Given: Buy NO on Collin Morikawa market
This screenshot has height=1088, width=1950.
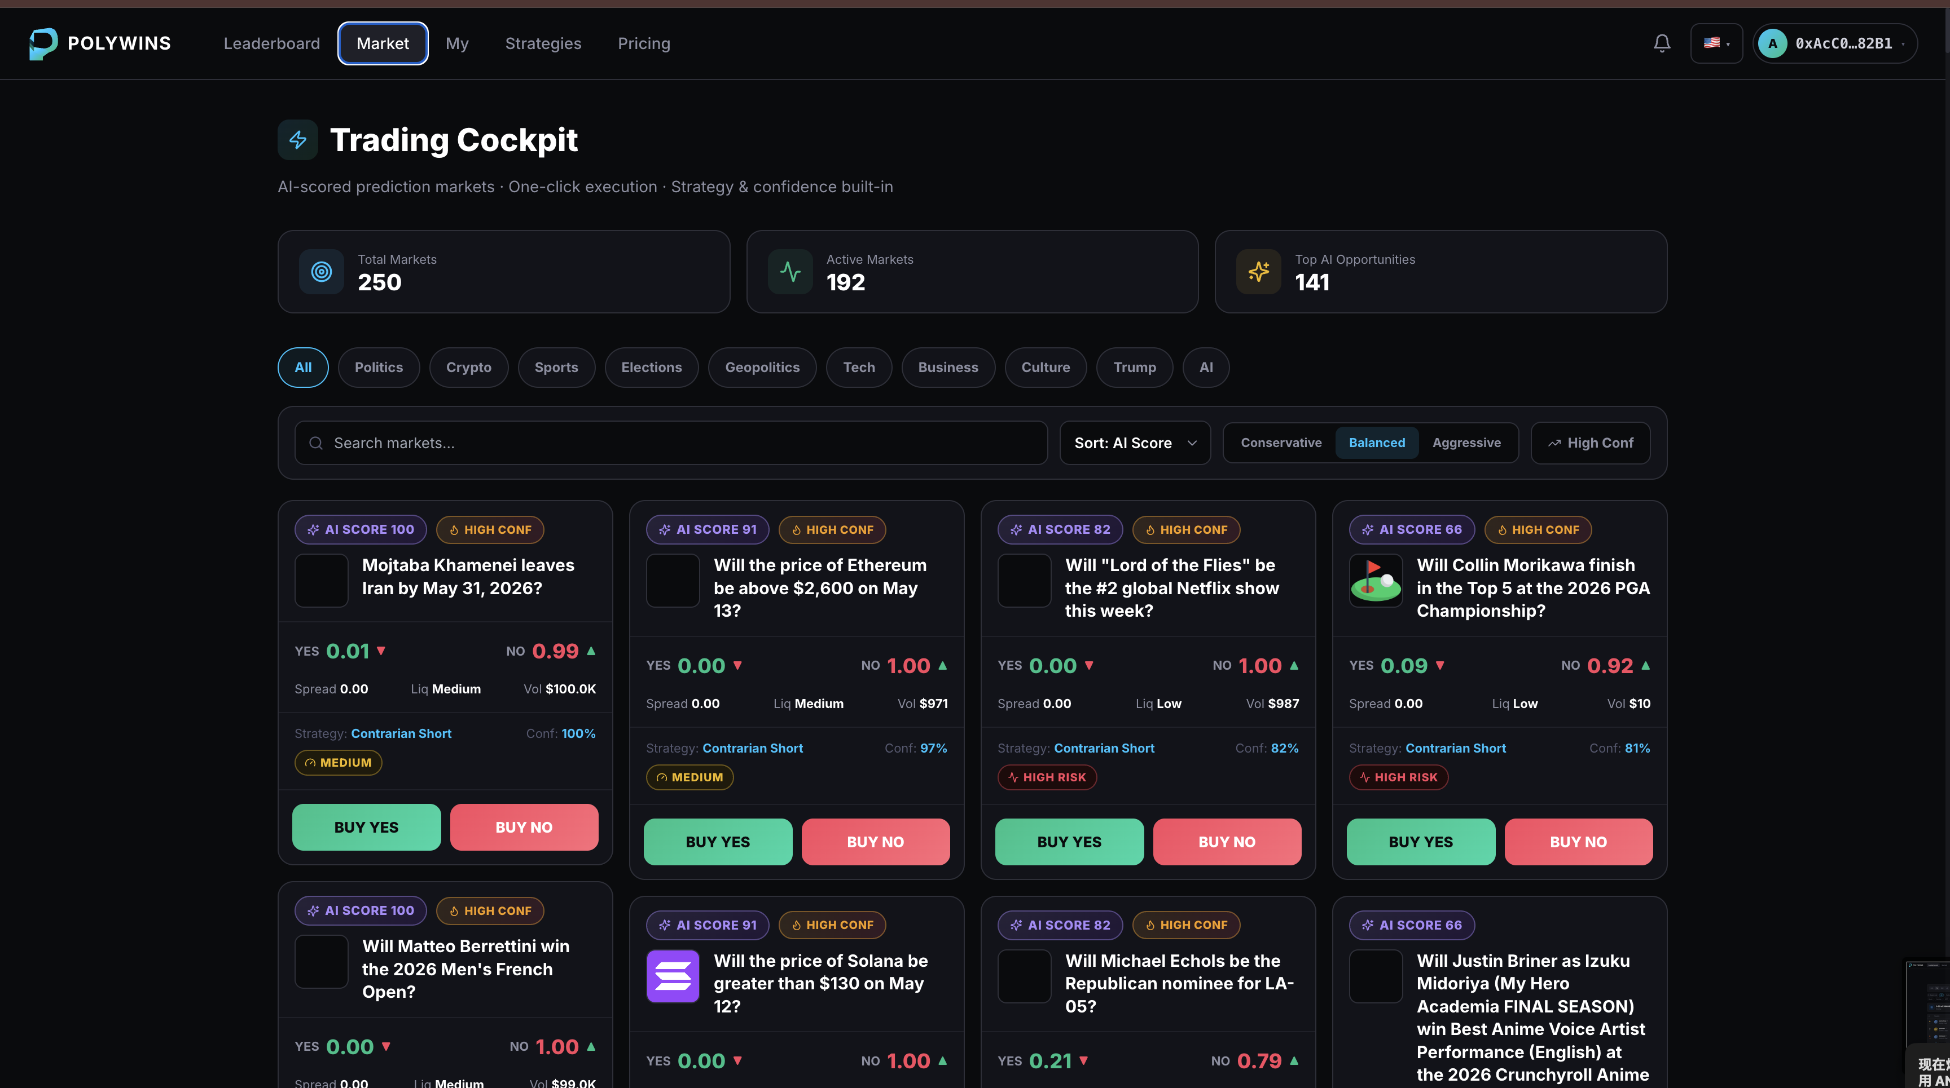Looking at the screenshot, I should 1578,842.
